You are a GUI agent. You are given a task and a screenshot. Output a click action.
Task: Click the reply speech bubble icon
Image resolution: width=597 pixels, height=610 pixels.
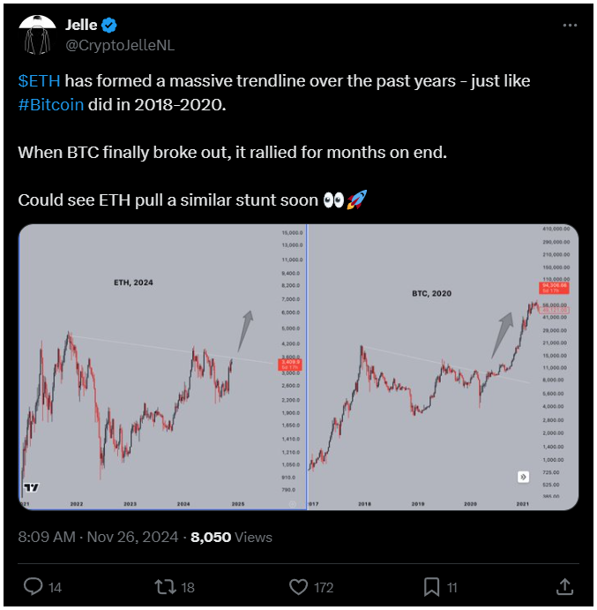coord(34,586)
